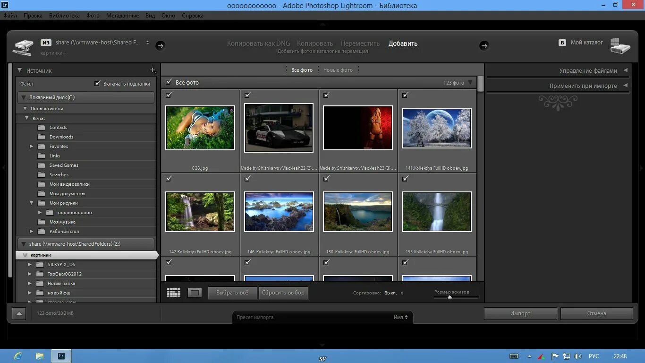The height and width of the screenshot is (363, 645).
Task: Uncheck the Все фото checkbox
Action: pyautogui.click(x=169, y=82)
